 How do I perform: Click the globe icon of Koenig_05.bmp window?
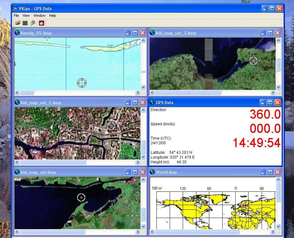[17, 33]
